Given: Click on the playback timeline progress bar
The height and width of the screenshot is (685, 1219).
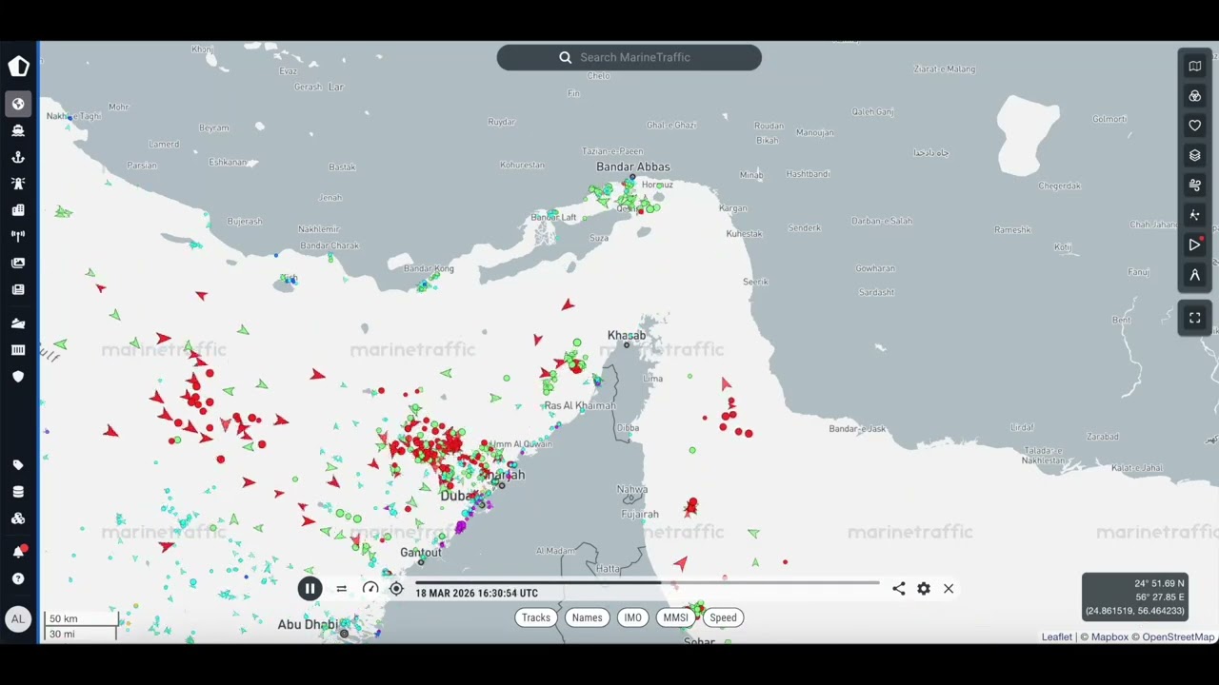Looking at the screenshot, I should coord(647,582).
